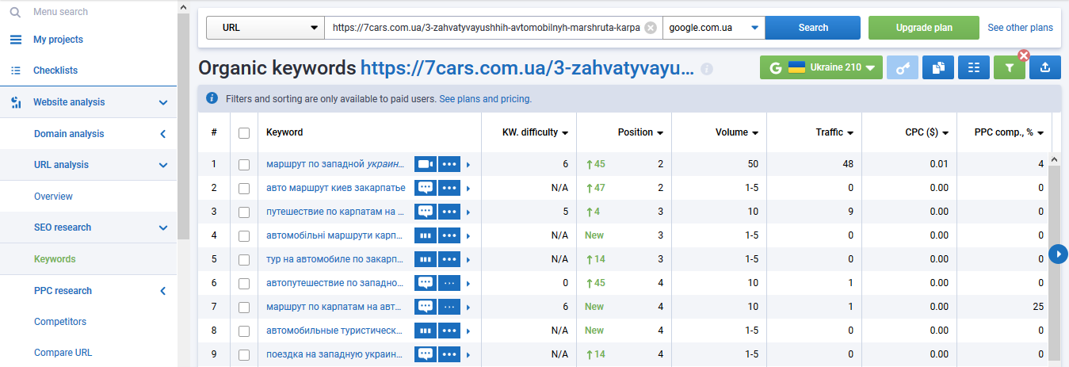Image resolution: width=1069 pixels, height=367 pixels.
Task: Open PPC research menu item
Action: (x=63, y=291)
